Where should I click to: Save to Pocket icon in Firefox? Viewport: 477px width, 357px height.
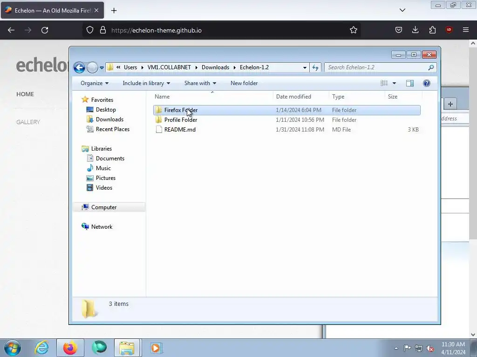tap(399, 30)
